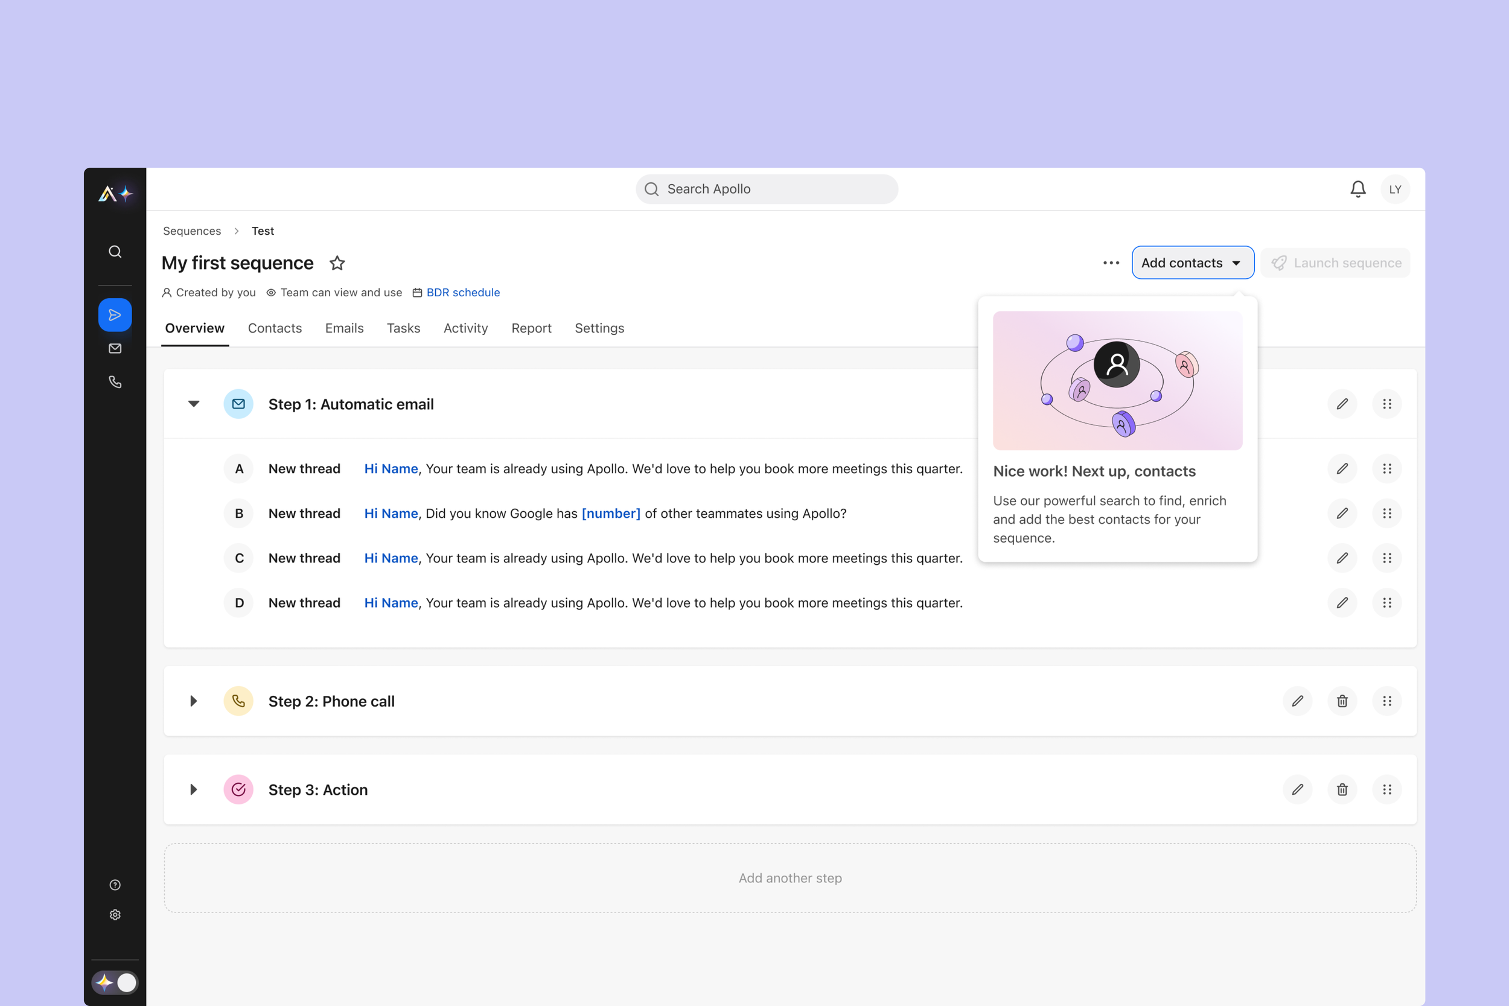Click drag handle for email variant B

1386,514
